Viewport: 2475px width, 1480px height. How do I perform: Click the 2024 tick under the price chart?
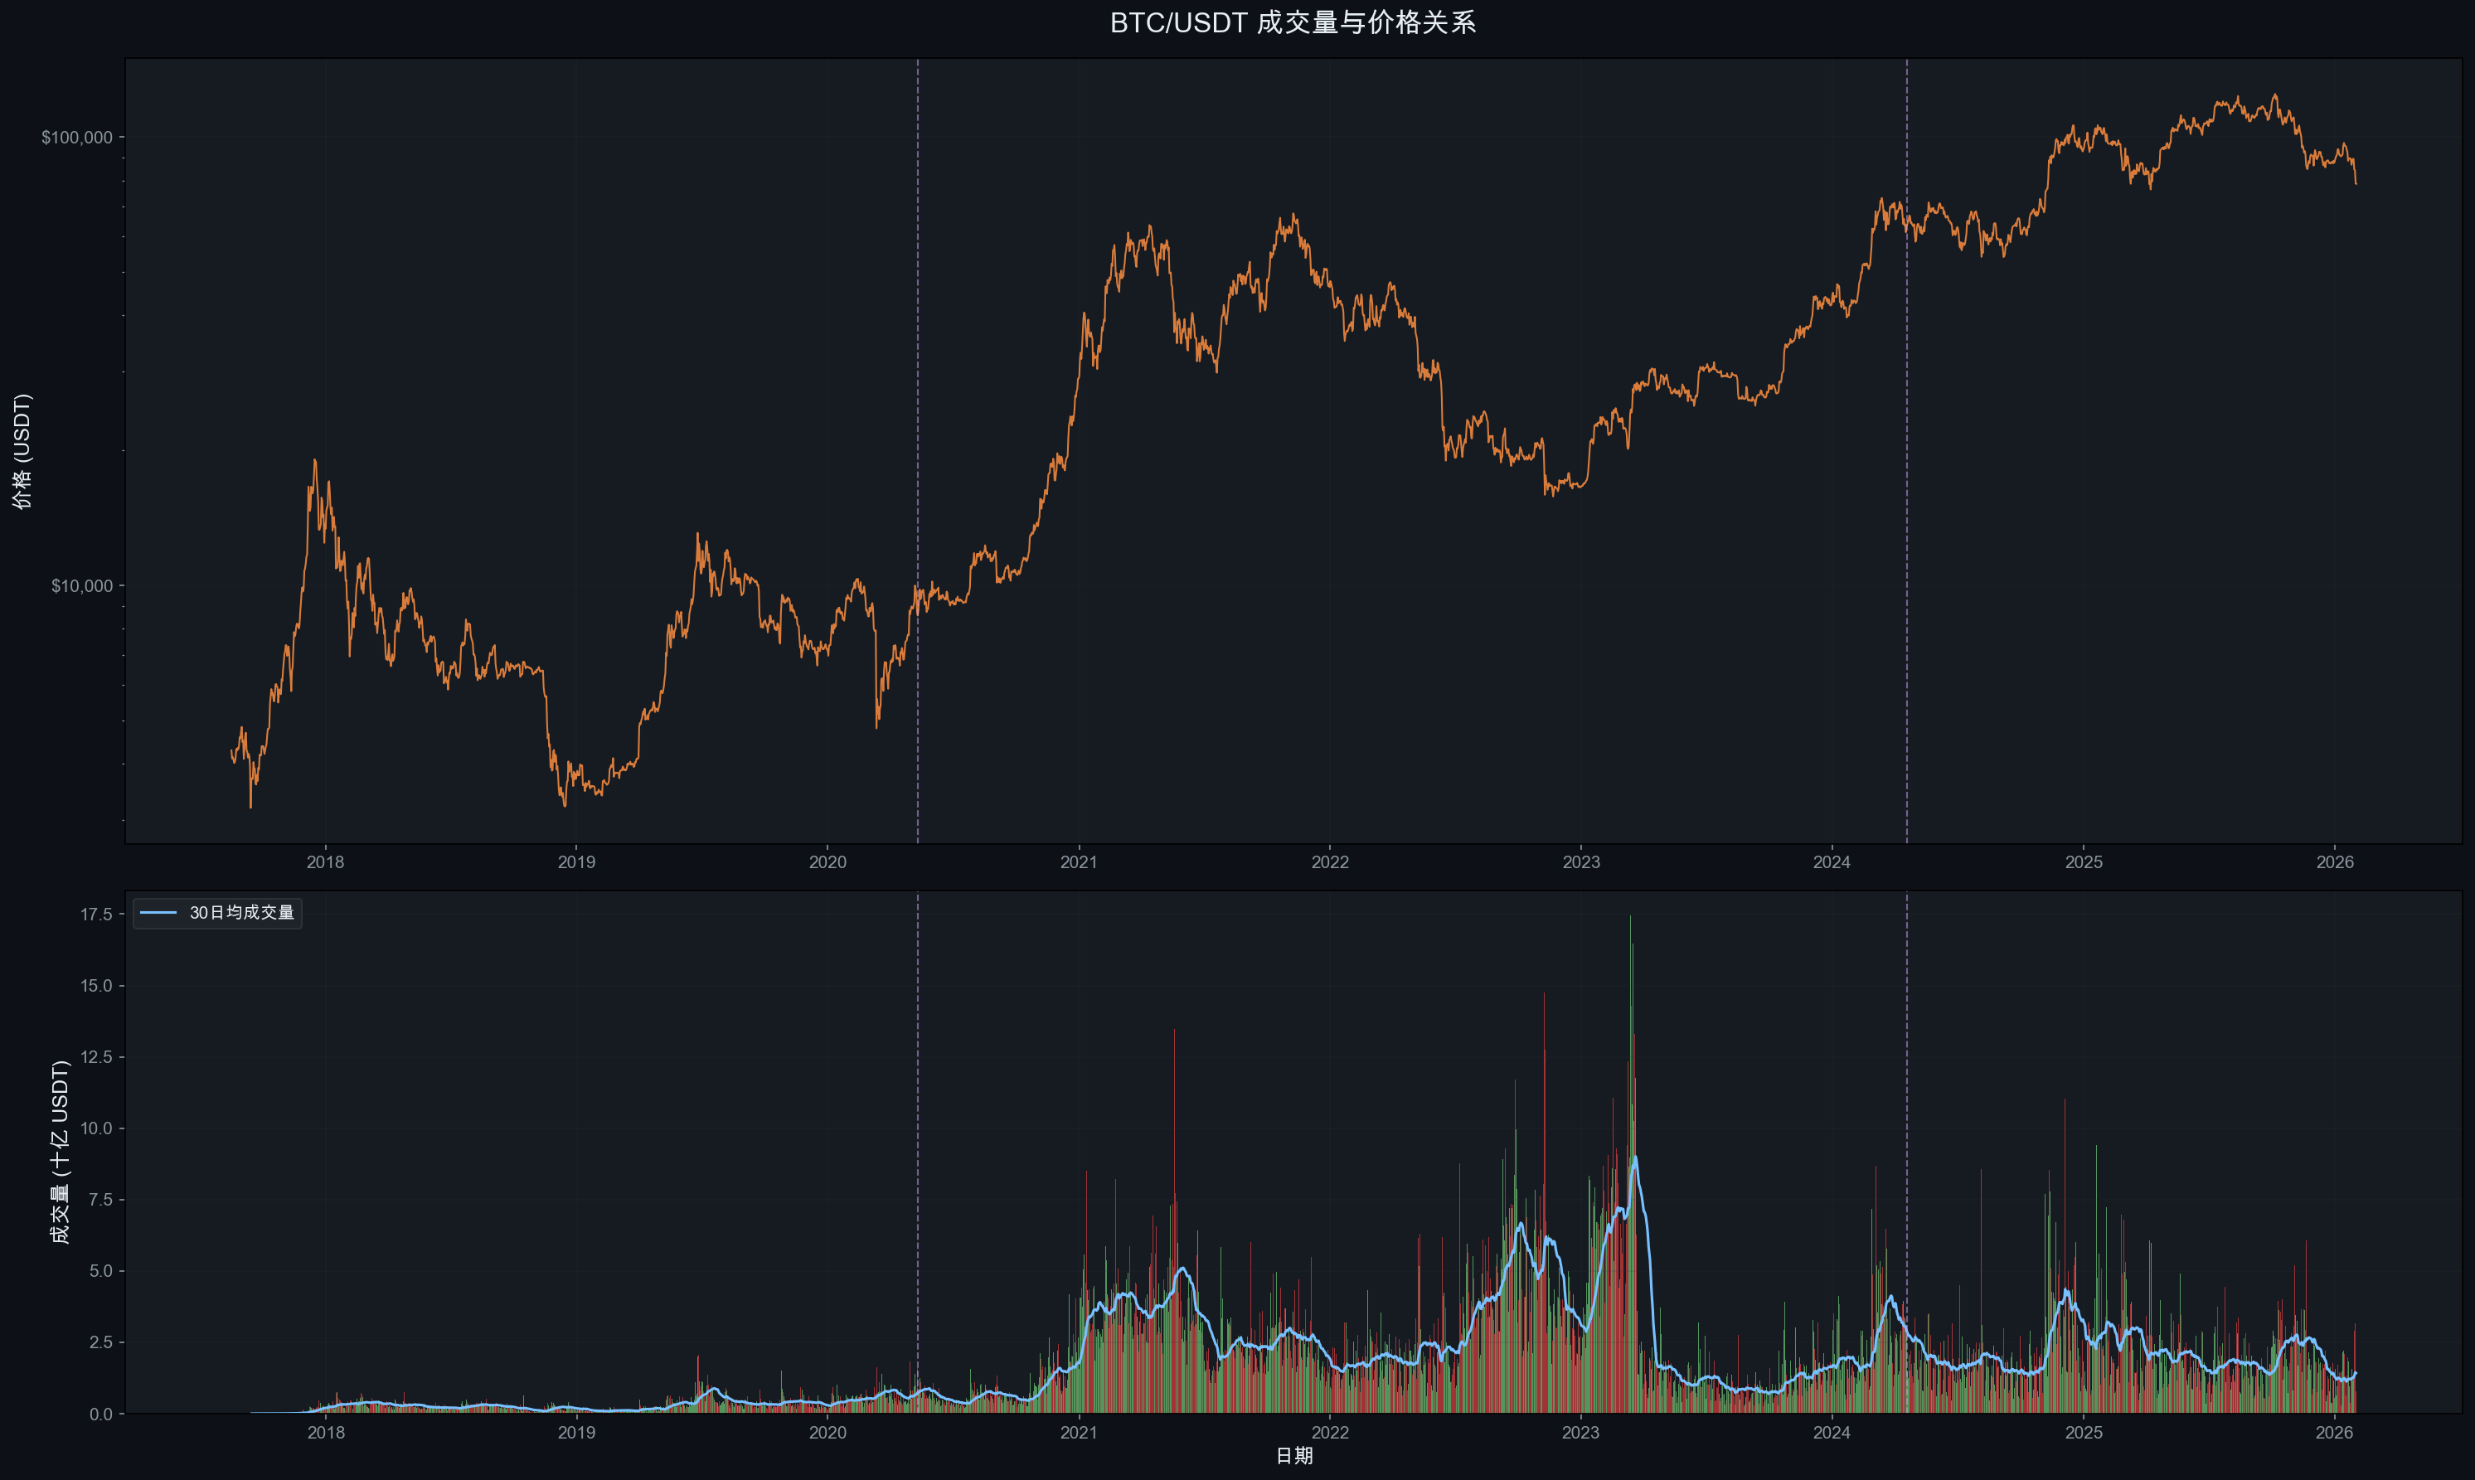coord(1831,862)
